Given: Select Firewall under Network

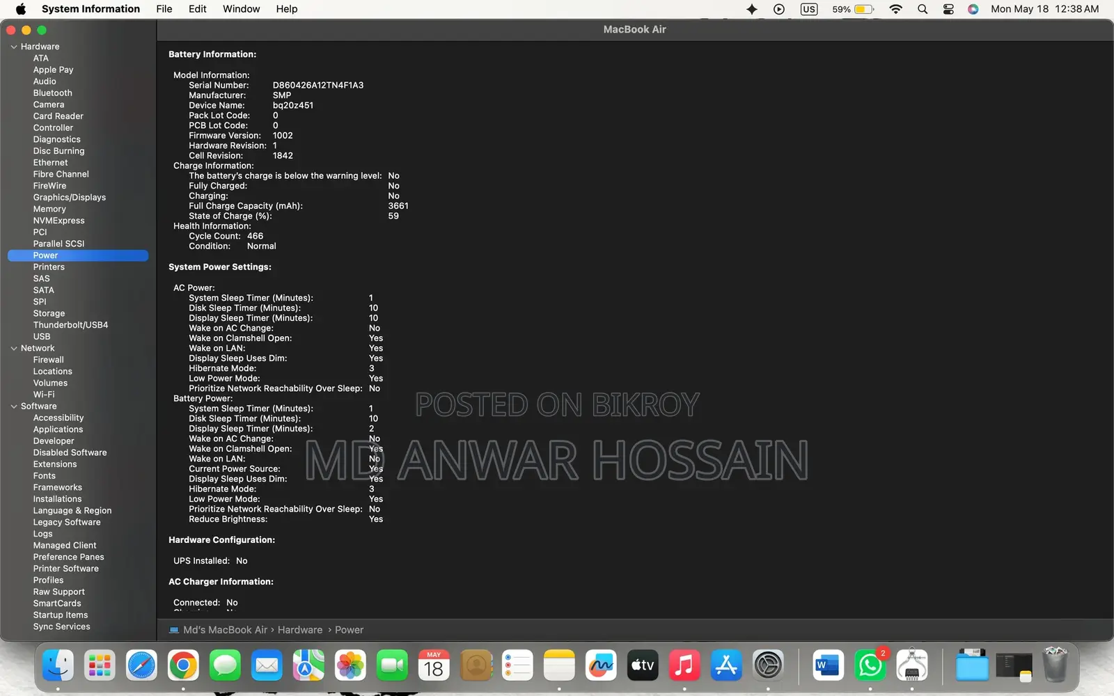Looking at the screenshot, I should pos(48,360).
